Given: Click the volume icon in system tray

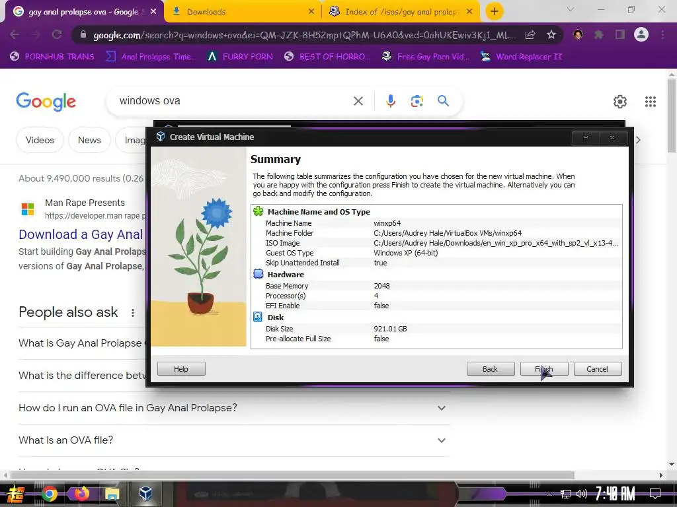Looking at the screenshot, I should pyautogui.click(x=582, y=494).
